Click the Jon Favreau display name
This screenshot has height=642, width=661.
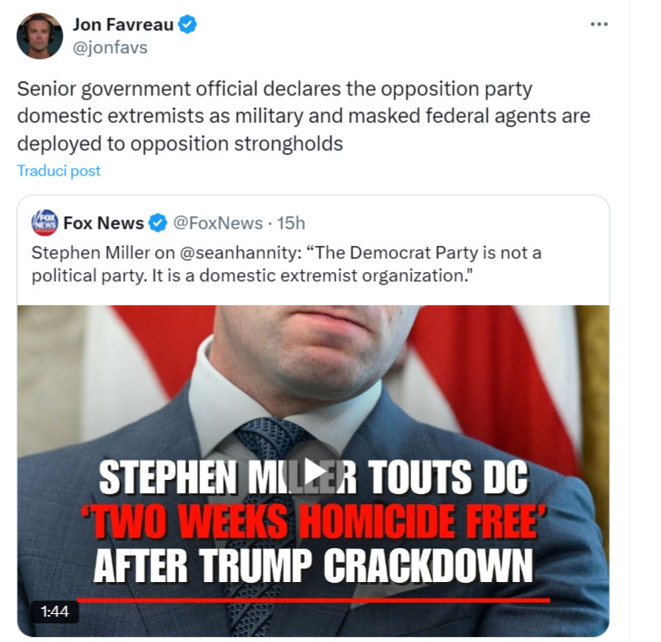click(123, 24)
